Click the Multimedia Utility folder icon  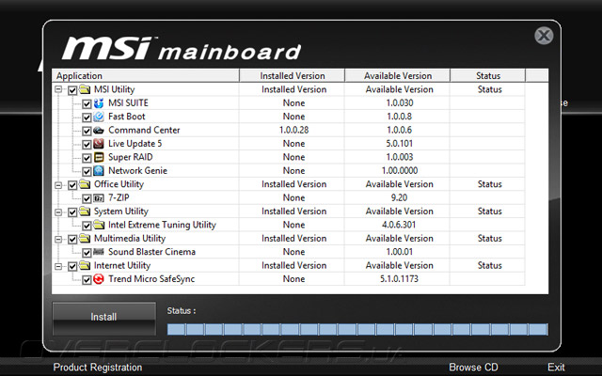(x=85, y=239)
